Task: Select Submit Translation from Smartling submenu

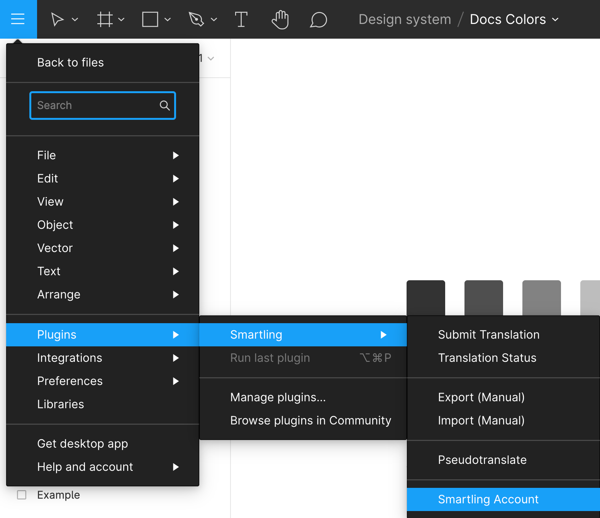Action: pos(489,334)
